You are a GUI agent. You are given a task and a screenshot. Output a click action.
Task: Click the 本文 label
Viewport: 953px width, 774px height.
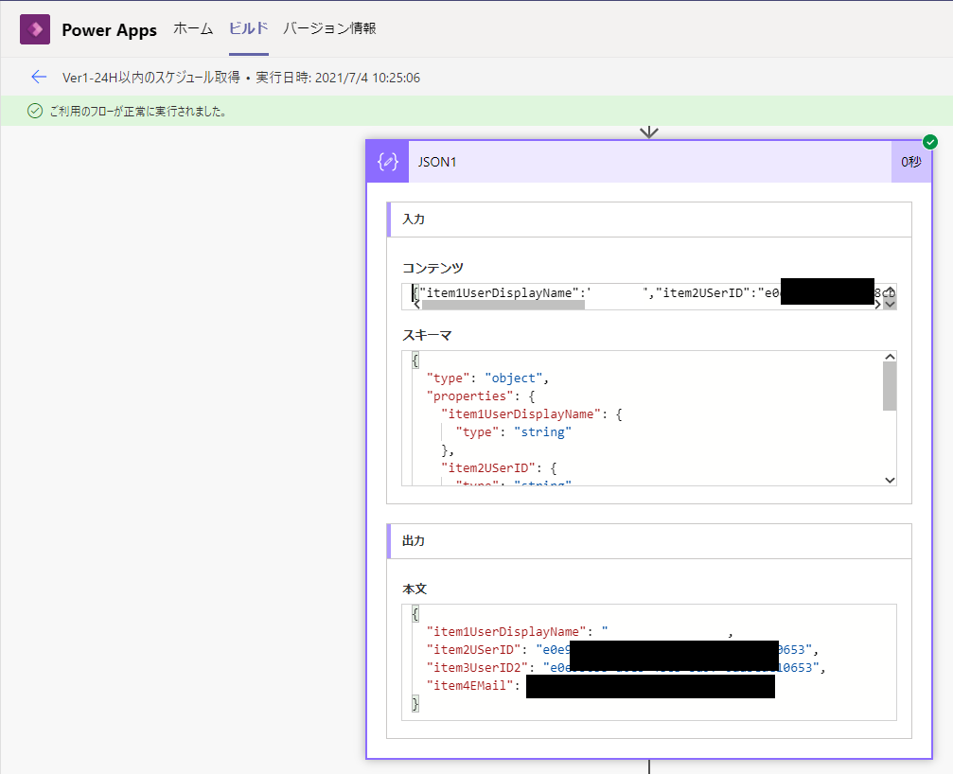[x=415, y=589]
